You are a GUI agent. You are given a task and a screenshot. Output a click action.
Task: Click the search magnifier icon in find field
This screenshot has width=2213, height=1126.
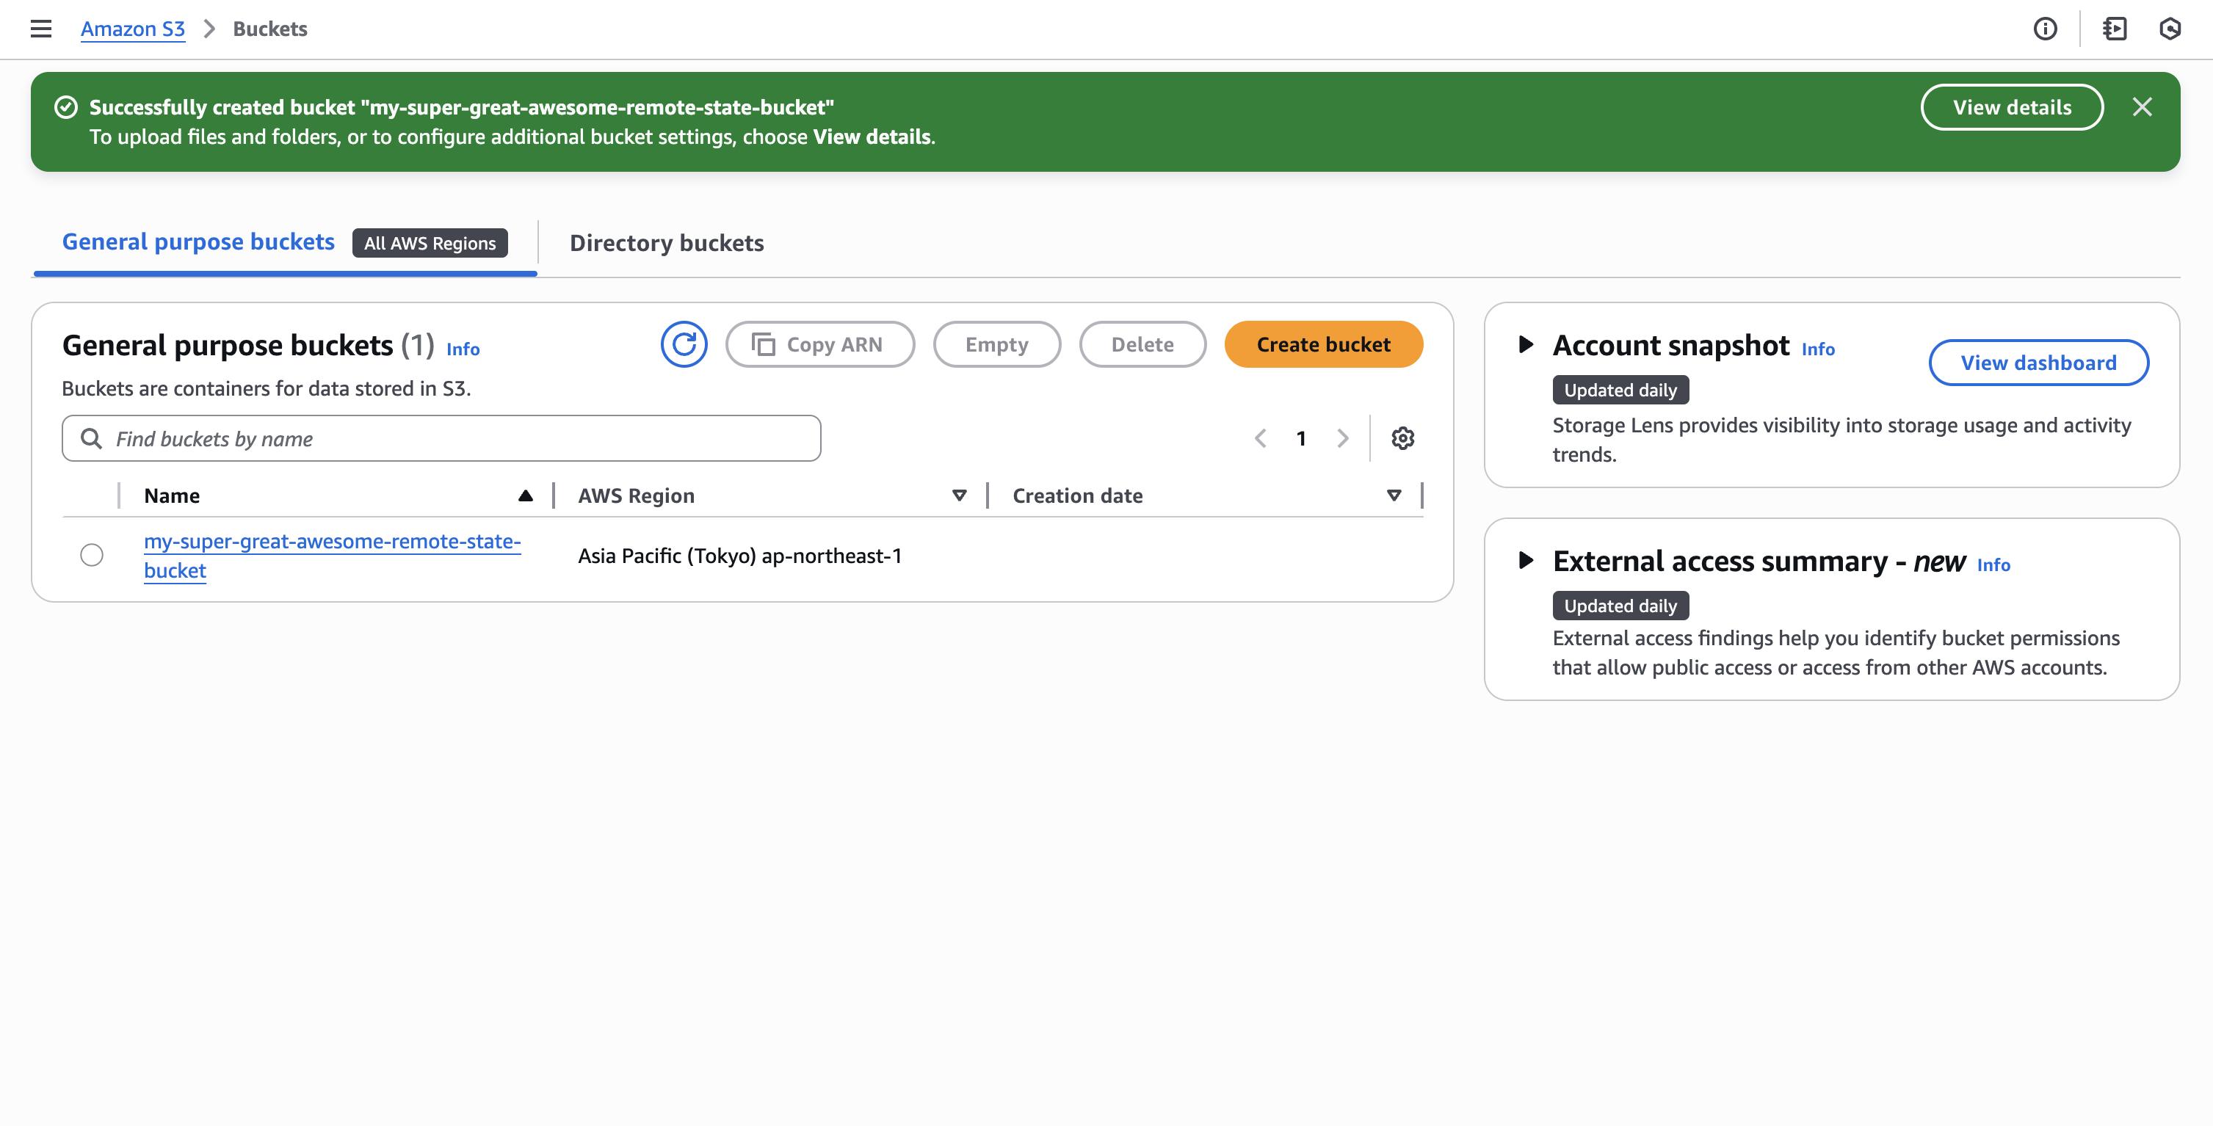pos(91,438)
